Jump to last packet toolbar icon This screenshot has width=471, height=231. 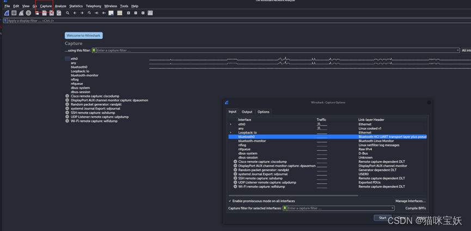tap(103, 13)
